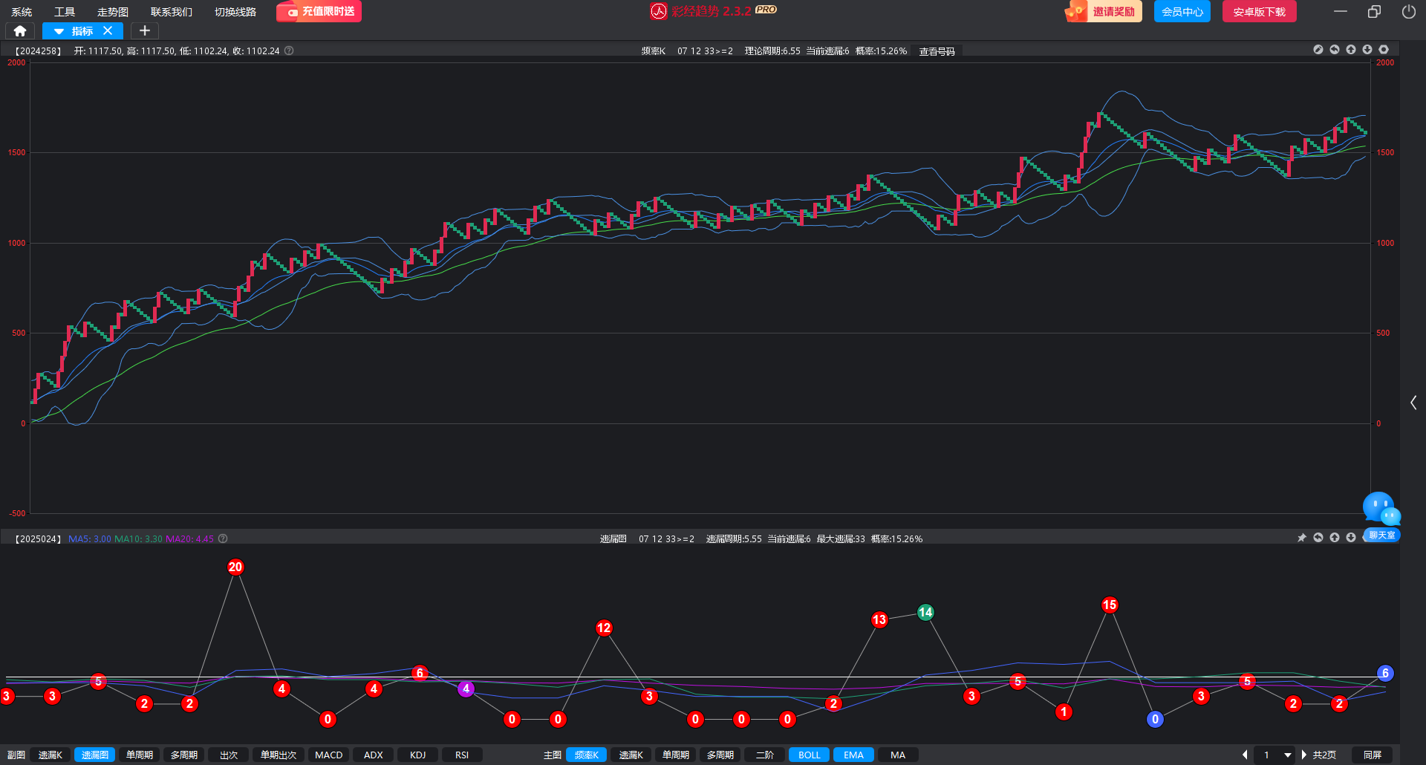Click the restore window icon
Image resolution: width=1426 pixels, height=765 pixels.
1374,12
